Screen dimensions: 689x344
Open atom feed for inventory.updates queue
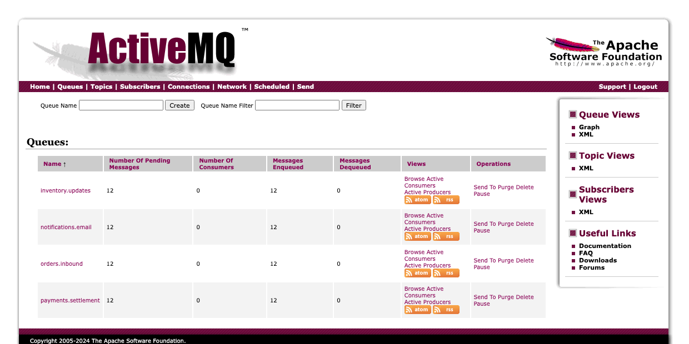[417, 200]
